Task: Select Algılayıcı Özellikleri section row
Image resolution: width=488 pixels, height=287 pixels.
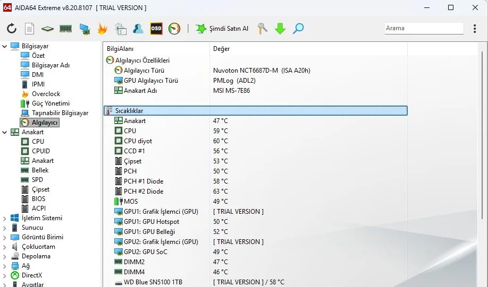Action: [x=256, y=60]
